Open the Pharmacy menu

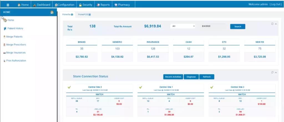coord(122,5)
